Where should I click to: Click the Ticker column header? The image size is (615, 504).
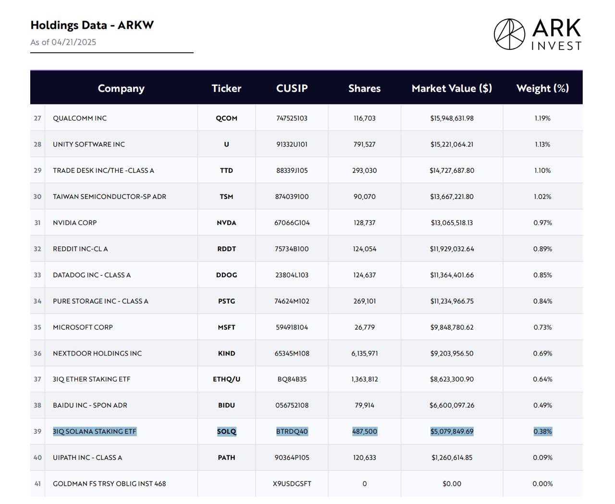[x=226, y=88]
